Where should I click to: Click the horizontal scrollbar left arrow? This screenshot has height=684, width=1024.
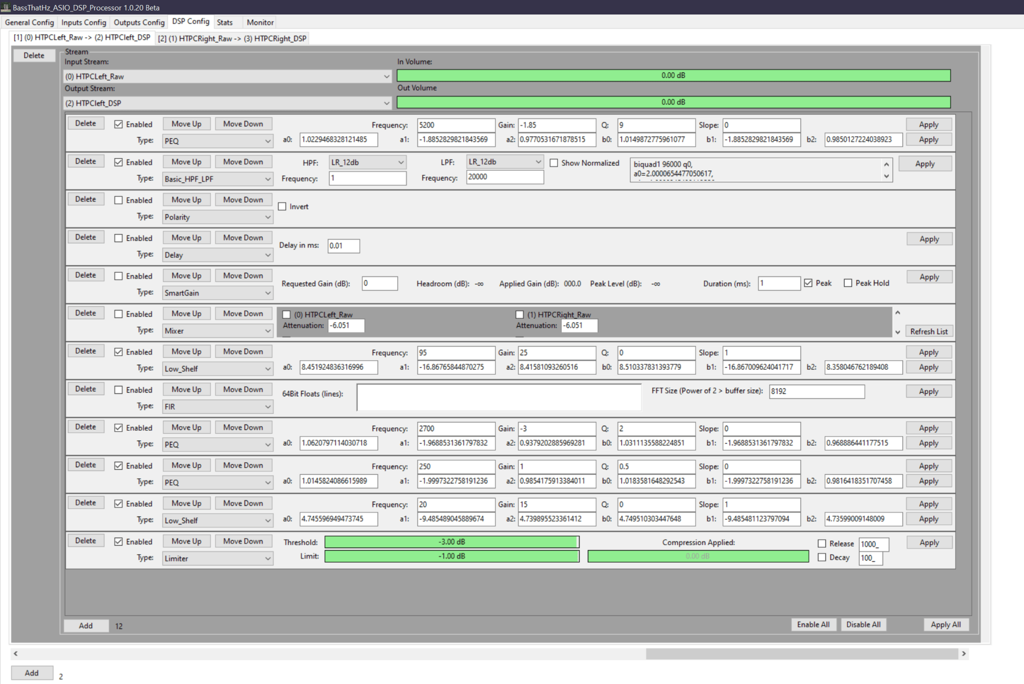pos(15,654)
